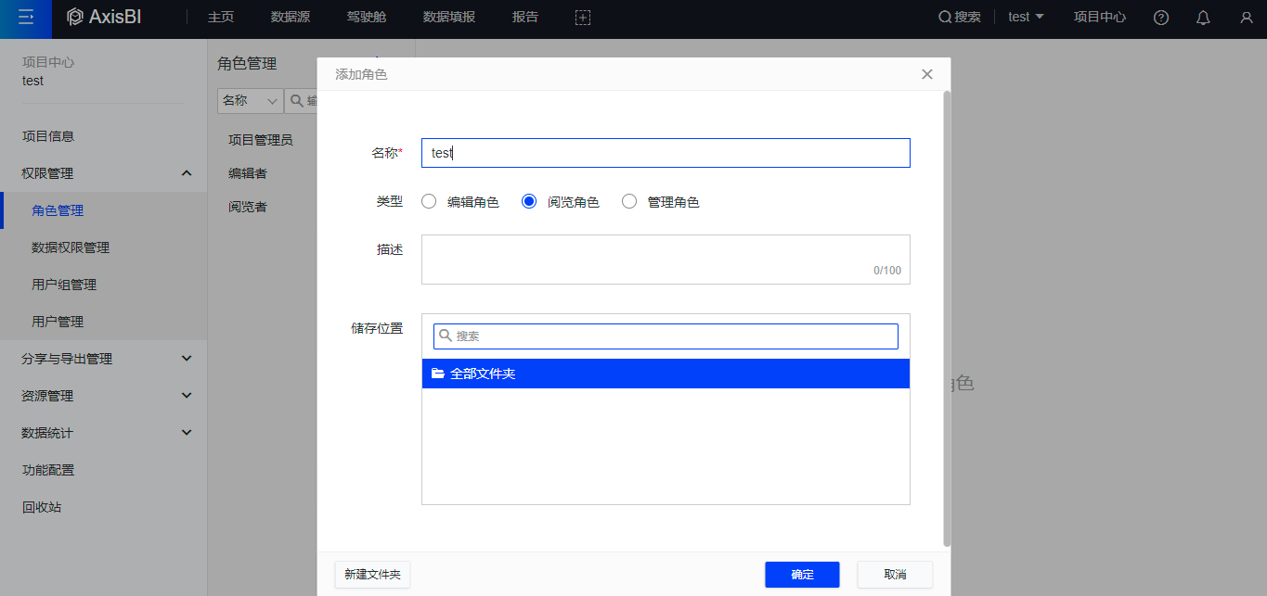1267x596 pixels.
Task: Click the dialog's vertical scrollbar
Action: 947,315
